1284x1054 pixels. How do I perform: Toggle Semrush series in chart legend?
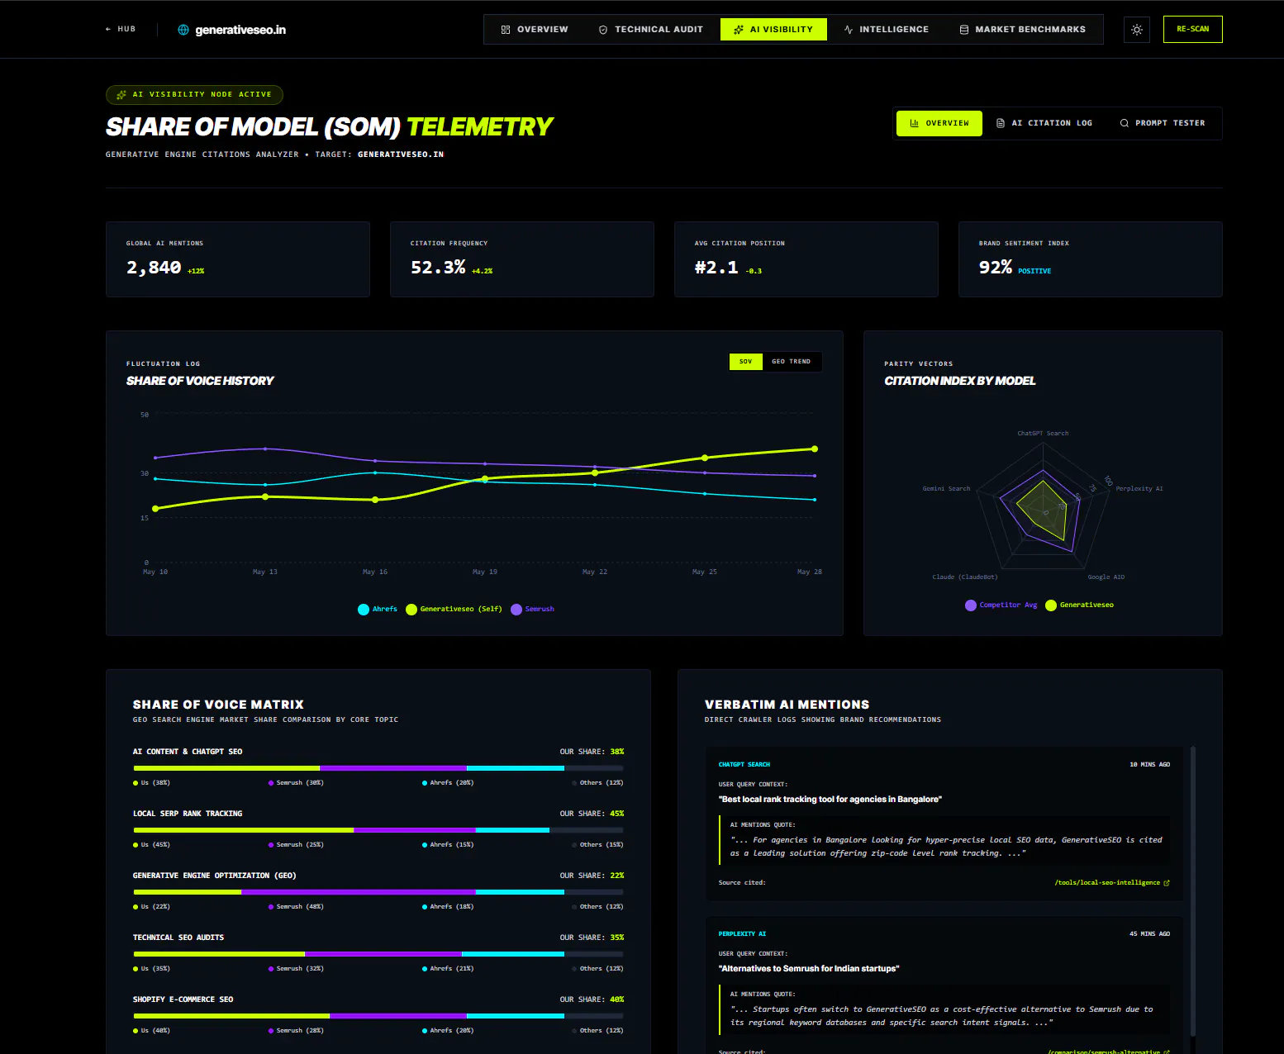pos(532,610)
